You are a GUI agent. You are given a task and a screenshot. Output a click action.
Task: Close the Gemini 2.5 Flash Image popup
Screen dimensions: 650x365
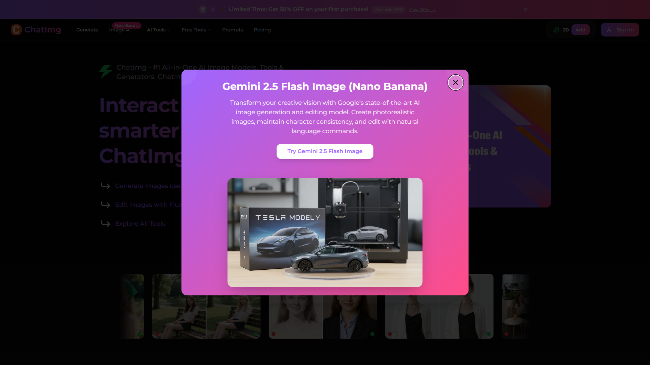(x=455, y=82)
